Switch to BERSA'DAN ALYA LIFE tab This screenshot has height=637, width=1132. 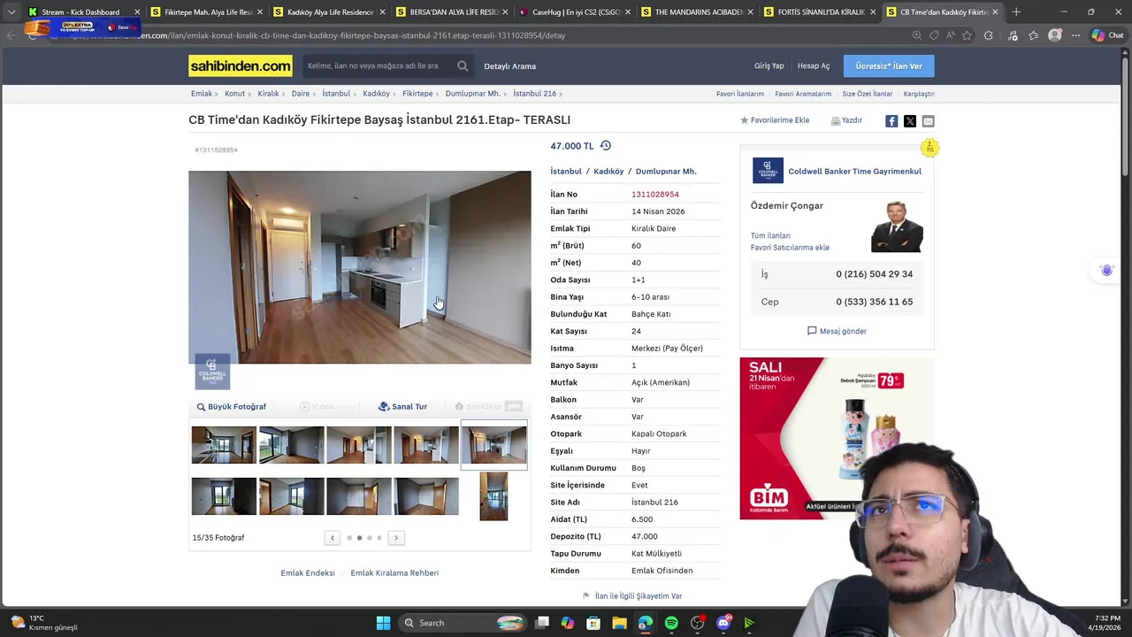(452, 12)
